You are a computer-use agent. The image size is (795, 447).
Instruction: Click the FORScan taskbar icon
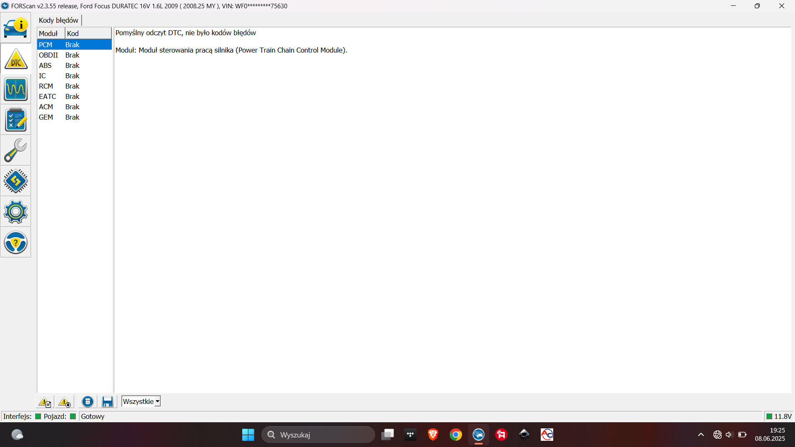[479, 435]
